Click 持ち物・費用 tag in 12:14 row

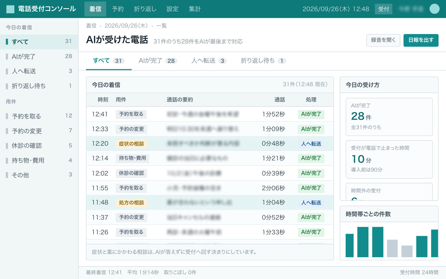coord(132,158)
